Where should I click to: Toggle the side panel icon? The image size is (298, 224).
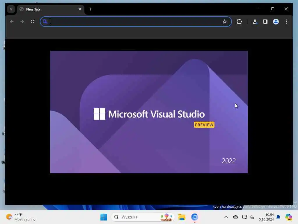[x=265, y=22]
